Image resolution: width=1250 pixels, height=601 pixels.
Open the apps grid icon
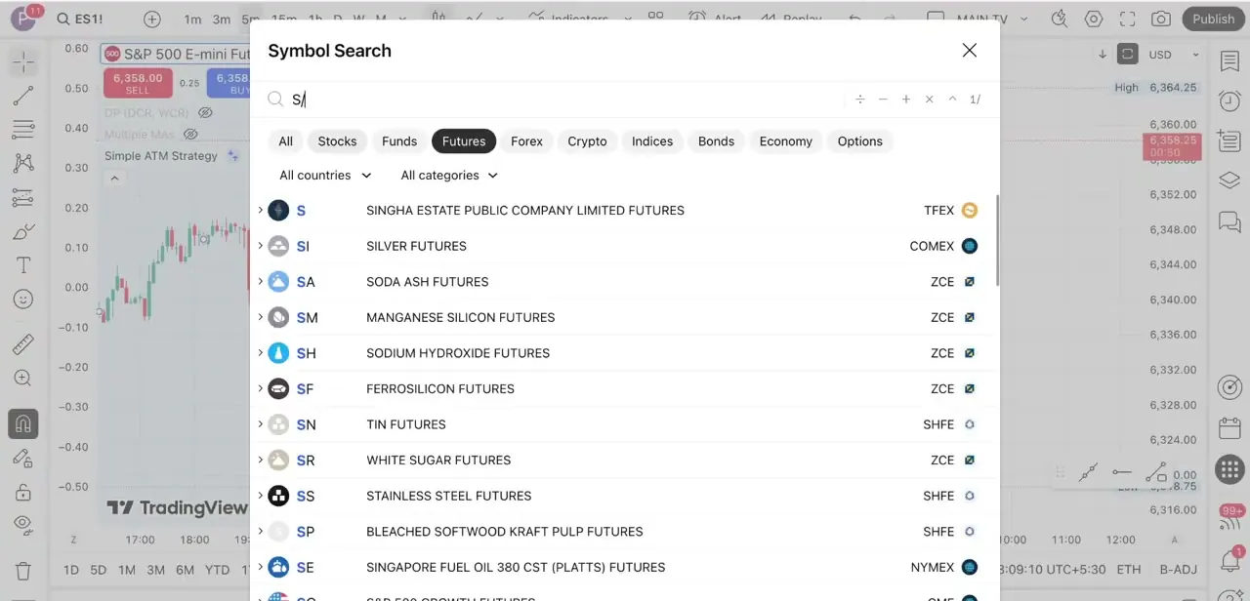pyautogui.click(x=1229, y=469)
